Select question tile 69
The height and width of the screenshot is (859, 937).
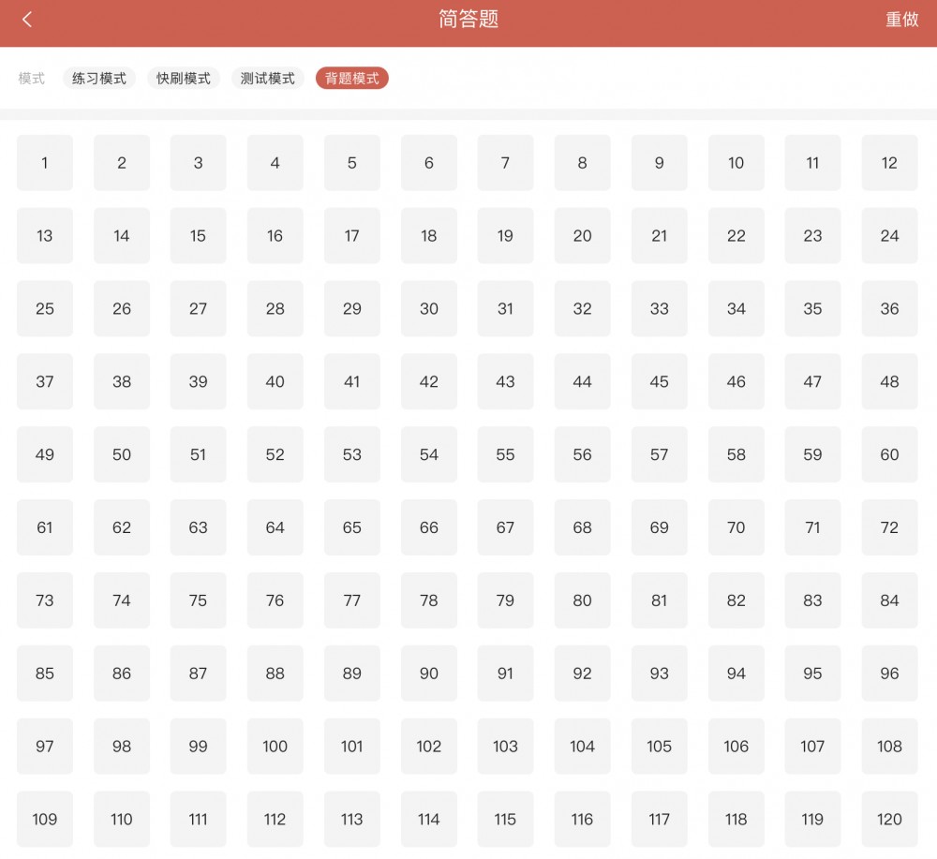coord(659,526)
